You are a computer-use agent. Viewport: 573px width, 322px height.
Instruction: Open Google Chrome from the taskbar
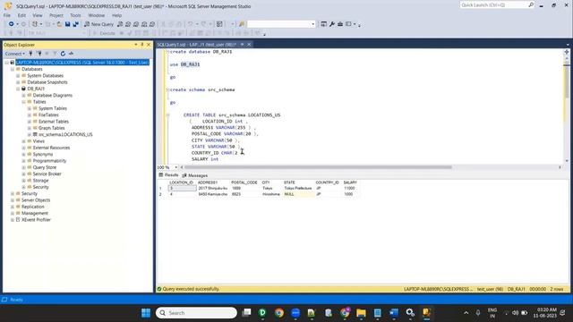279,313
